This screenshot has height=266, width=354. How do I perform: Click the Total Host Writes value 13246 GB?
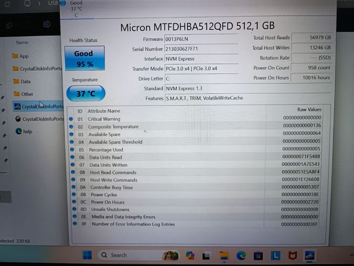coord(312,47)
